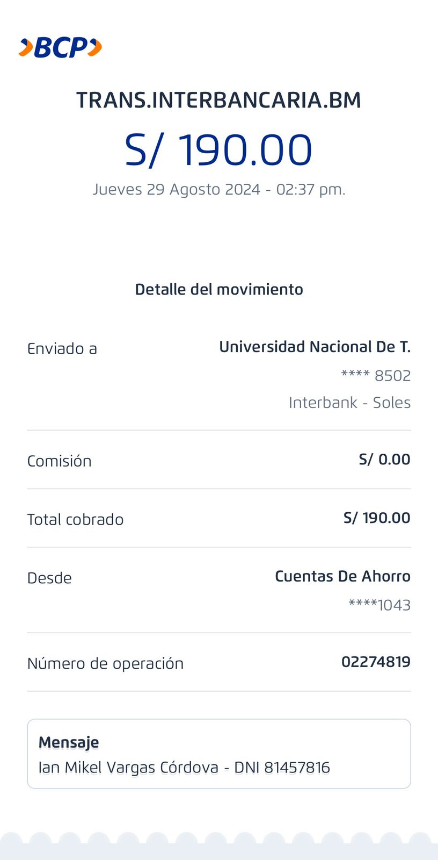Select operation number 02274819
Screen dimensions: 438x860
point(376,662)
